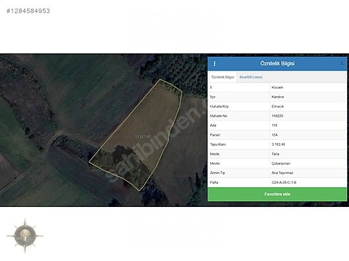Click the compass logo at the bottom left

(25, 236)
